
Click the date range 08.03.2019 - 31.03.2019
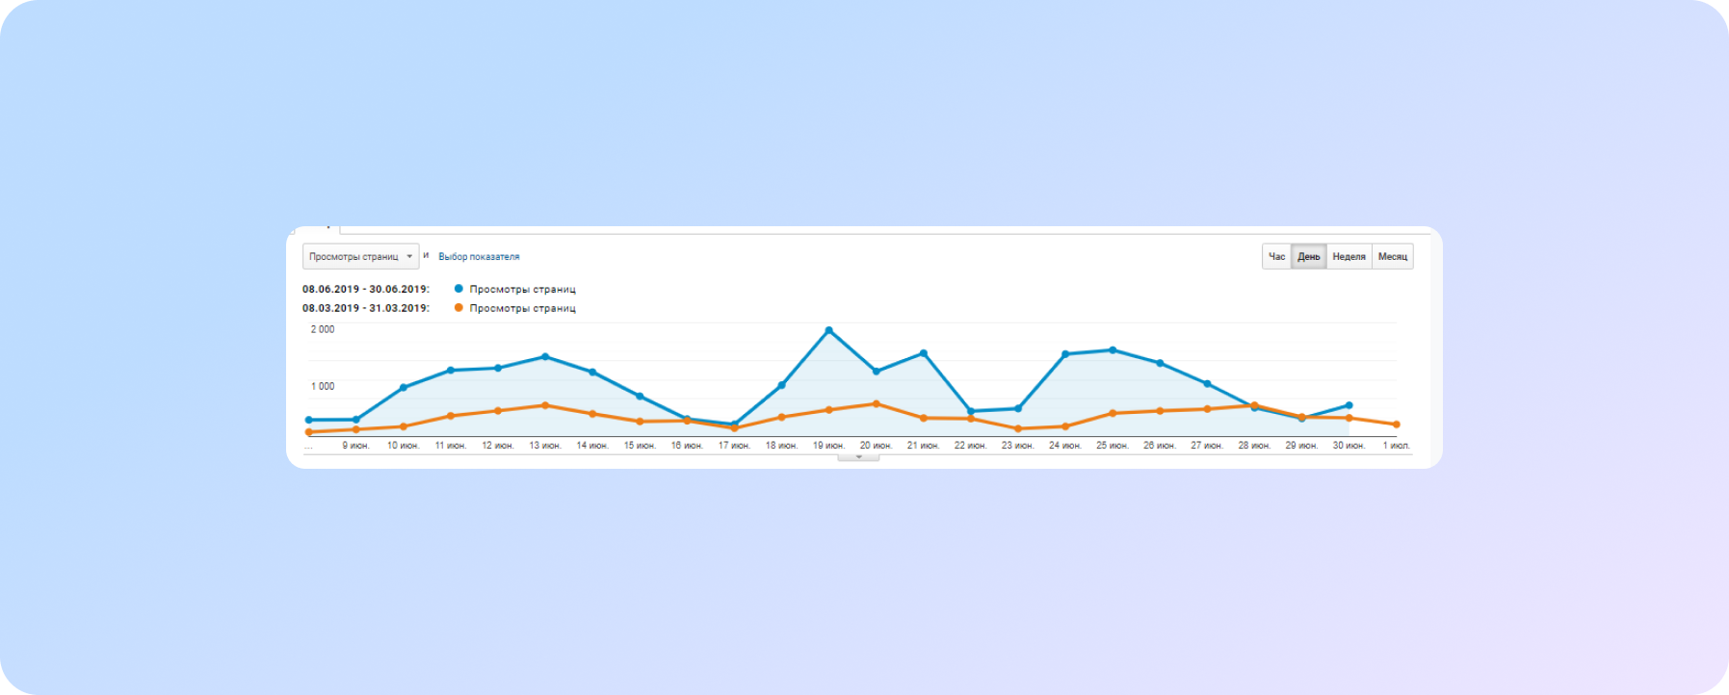[366, 308]
